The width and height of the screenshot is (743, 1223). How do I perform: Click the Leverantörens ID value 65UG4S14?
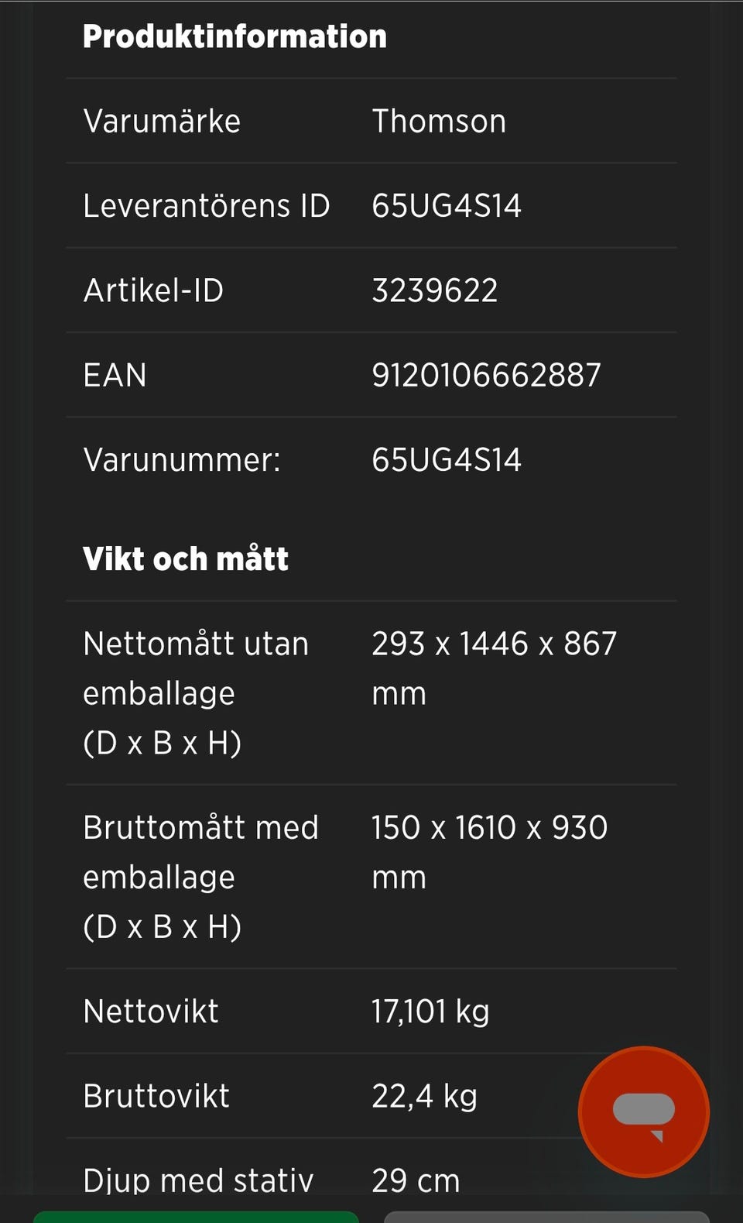pyautogui.click(x=447, y=206)
